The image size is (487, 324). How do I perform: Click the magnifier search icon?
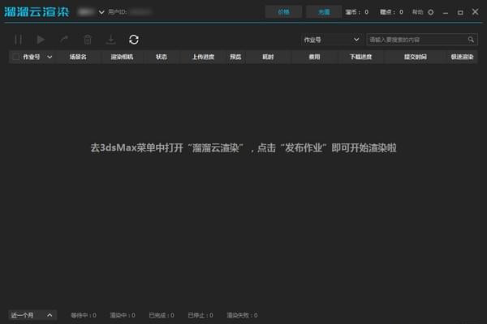471,40
